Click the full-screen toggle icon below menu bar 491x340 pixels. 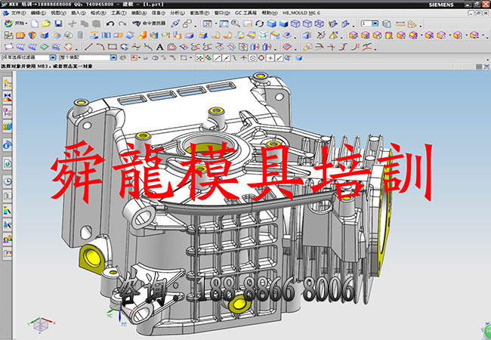click(486, 66)
